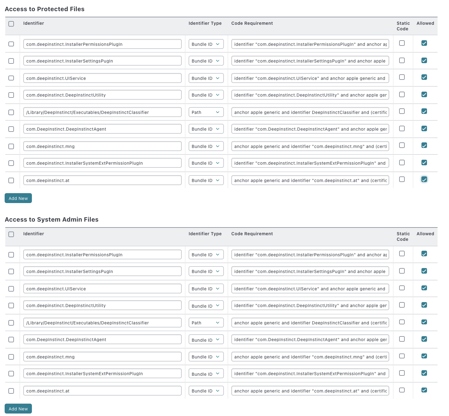This screenshot has height=416, width=449.
Task: Edit identifier field com.deepinstinct.DeepInstinctUtility in Protected Files
Action: [102, 95]
